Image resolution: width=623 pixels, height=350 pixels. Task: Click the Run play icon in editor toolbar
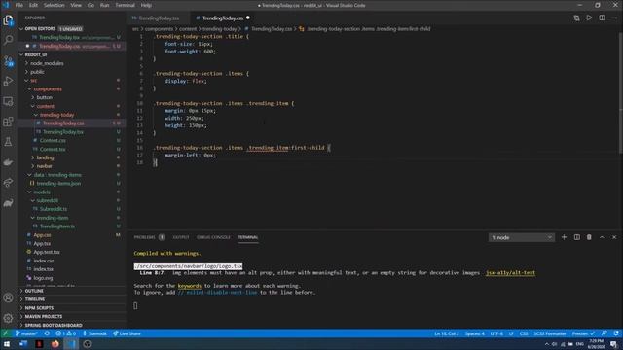tap(589, 17)
